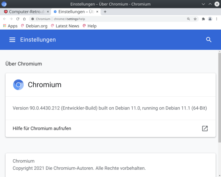221x177 pixels.
Task: Open the profile avatar icon
Action: (210, 19)
